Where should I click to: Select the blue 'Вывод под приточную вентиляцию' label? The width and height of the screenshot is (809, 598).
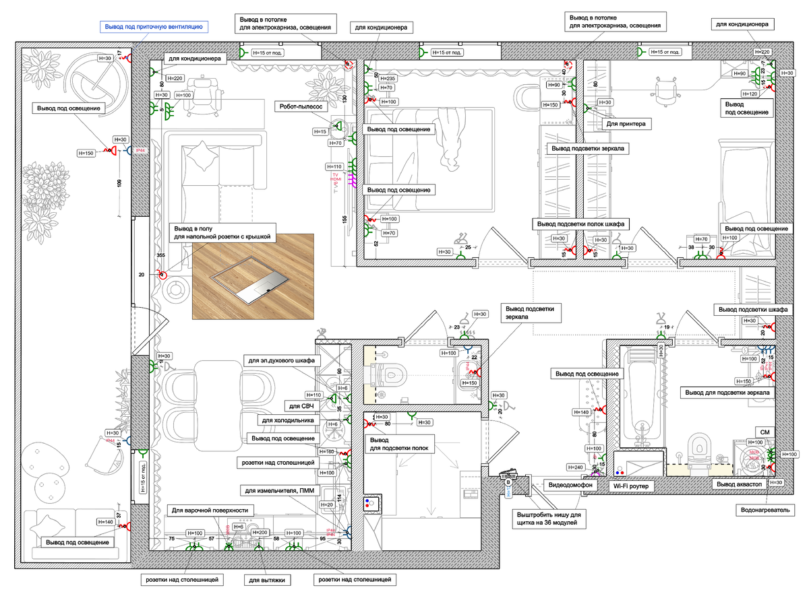pyautogui.click(x=153, y=28)
